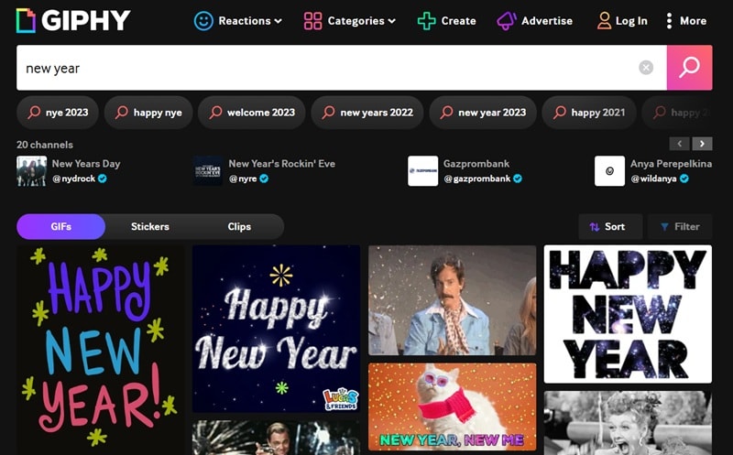The image size is (733, 455).
Task: Click the 'New Years Day' channel name
Action: [x=86, y=164]
